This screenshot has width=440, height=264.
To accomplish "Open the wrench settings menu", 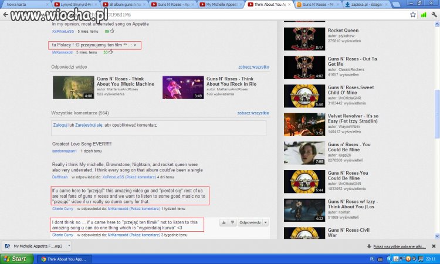I will click(x=434, y=15).
